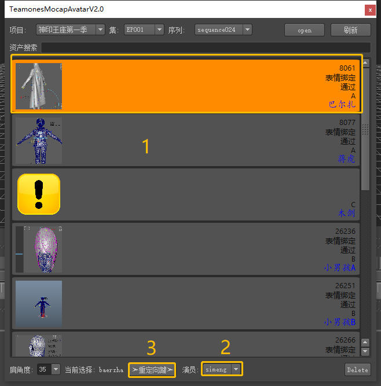Click the 重定向 retarget button

152,370
